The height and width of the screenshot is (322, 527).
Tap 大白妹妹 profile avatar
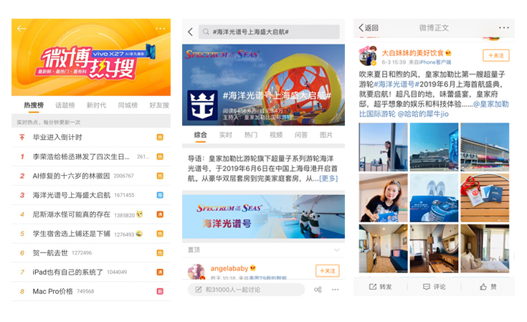click(x=368, y=57)
